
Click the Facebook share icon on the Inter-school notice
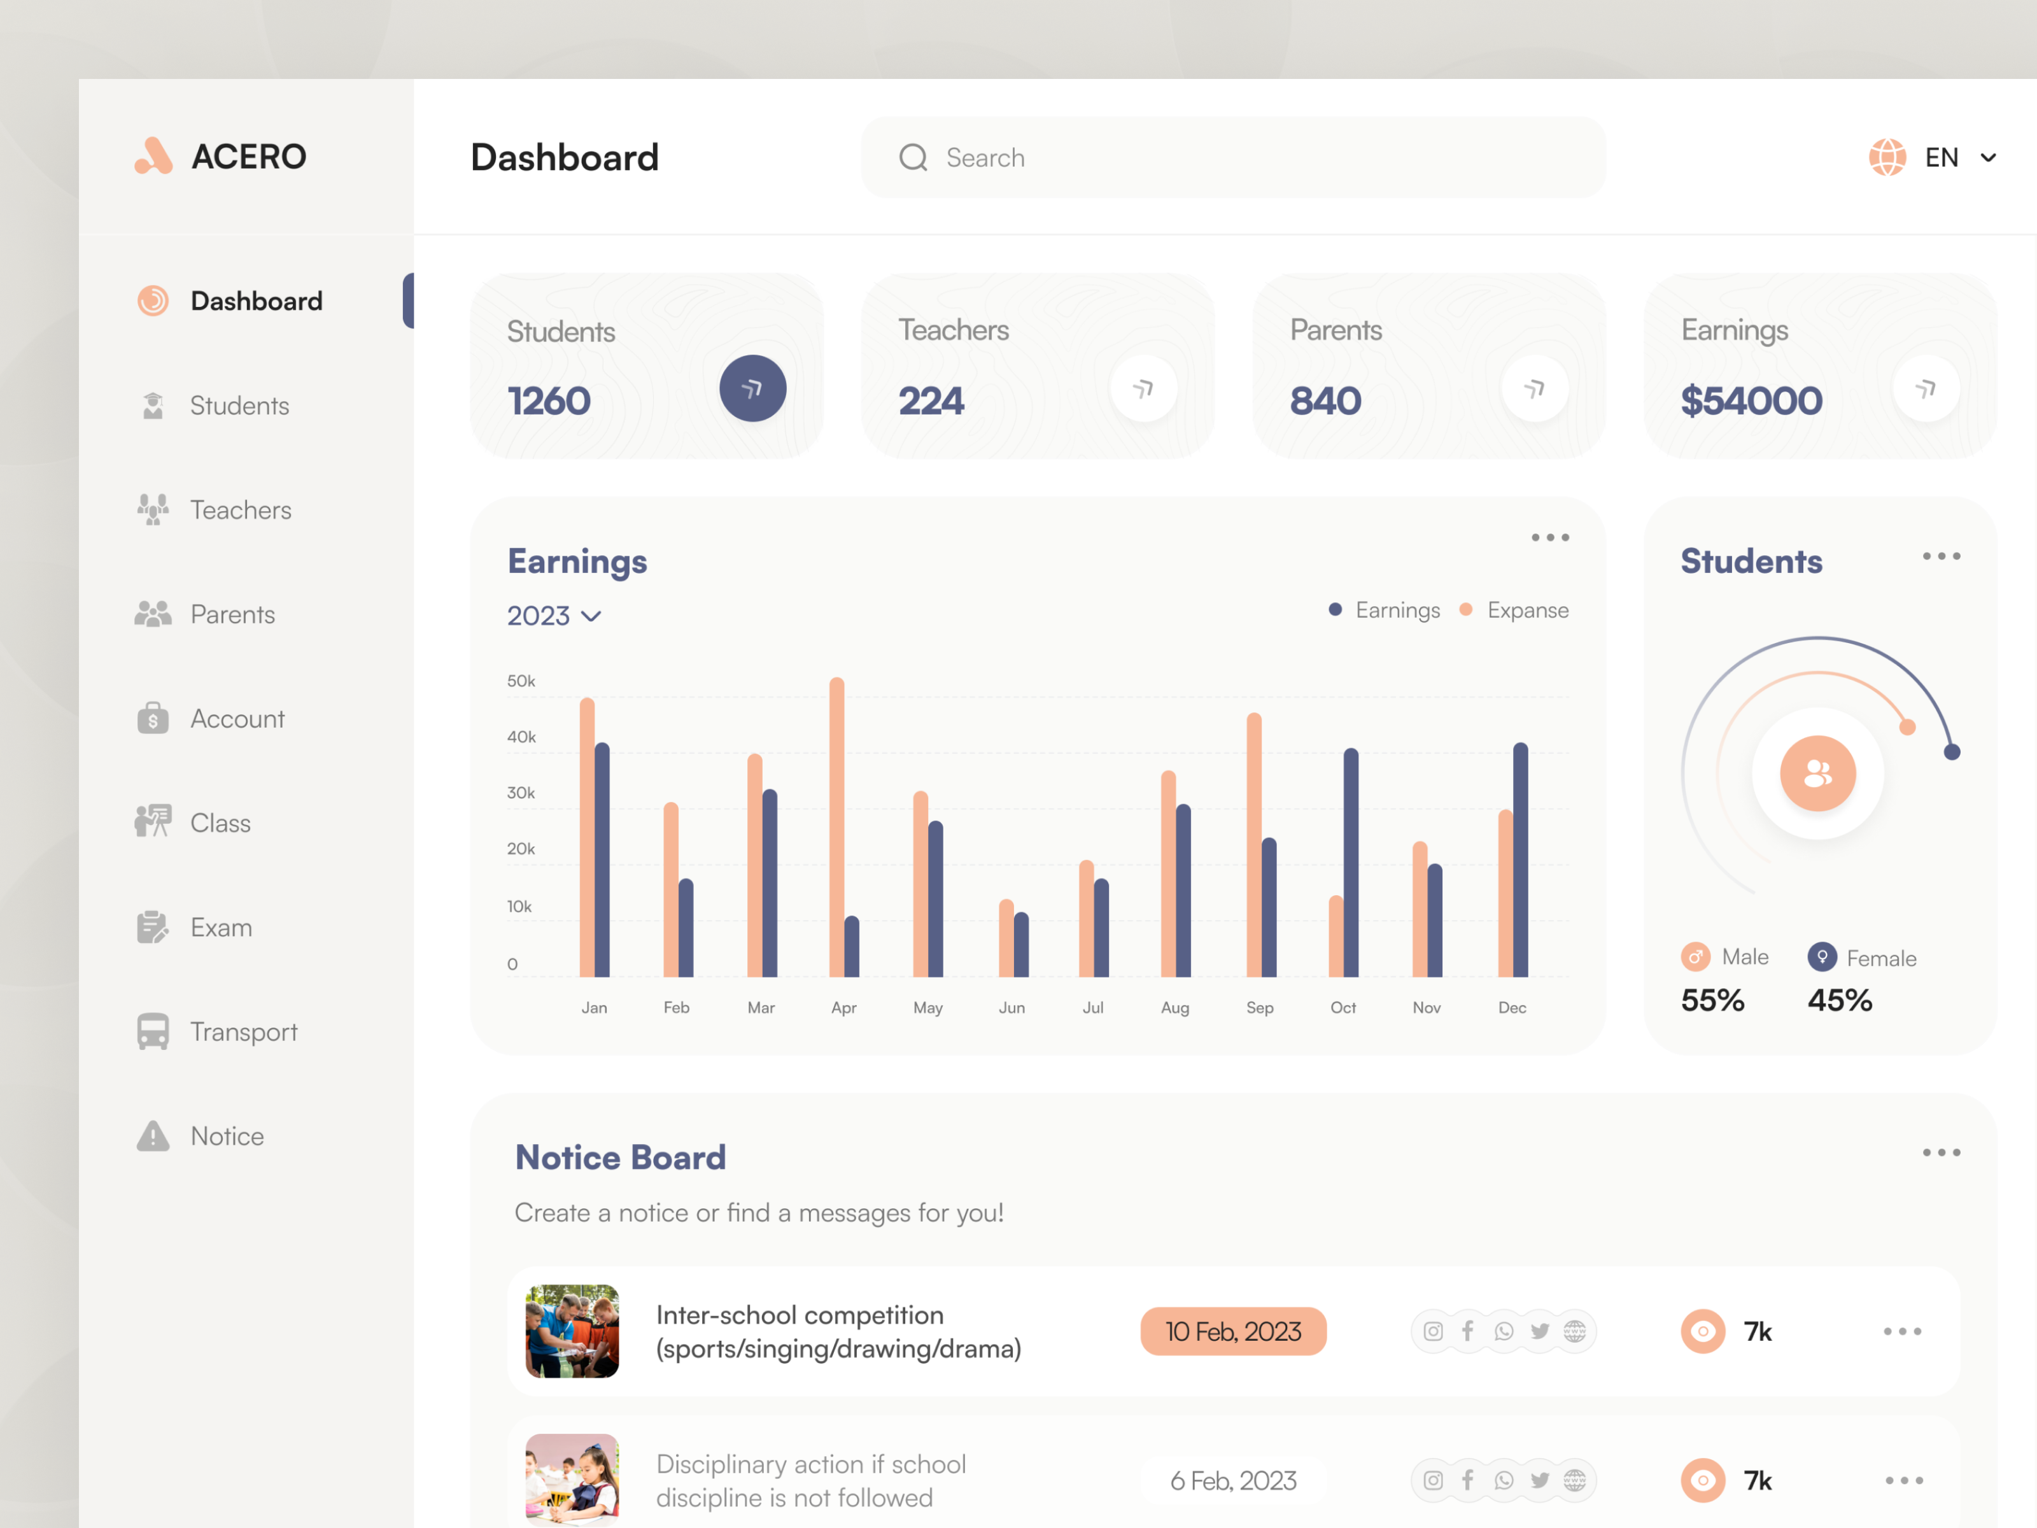(1468, 1331)
